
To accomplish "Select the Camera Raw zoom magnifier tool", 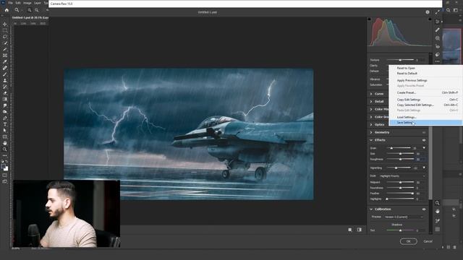I will (437, 203).
